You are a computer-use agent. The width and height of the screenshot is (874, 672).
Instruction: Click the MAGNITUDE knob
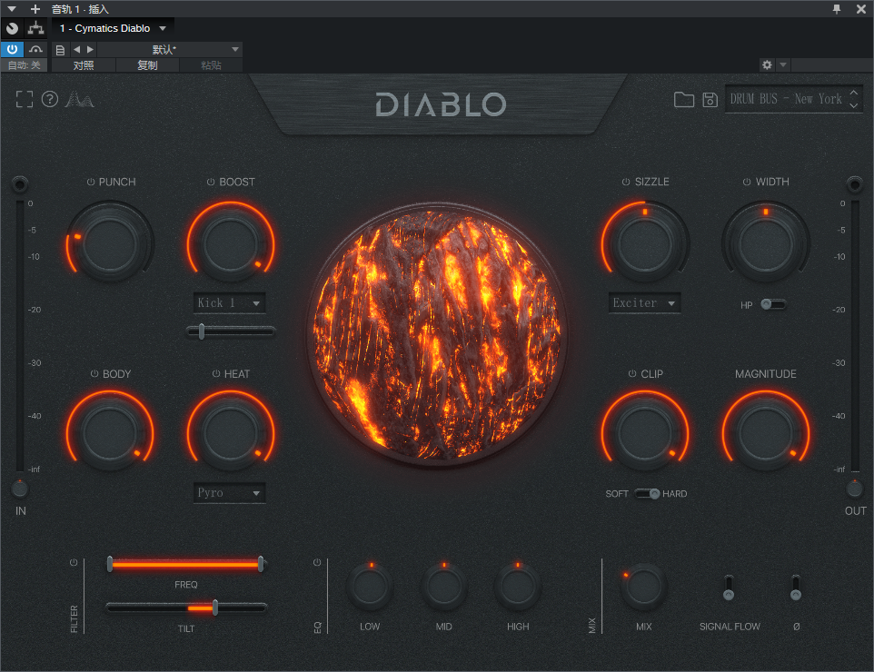pos(766,434)
